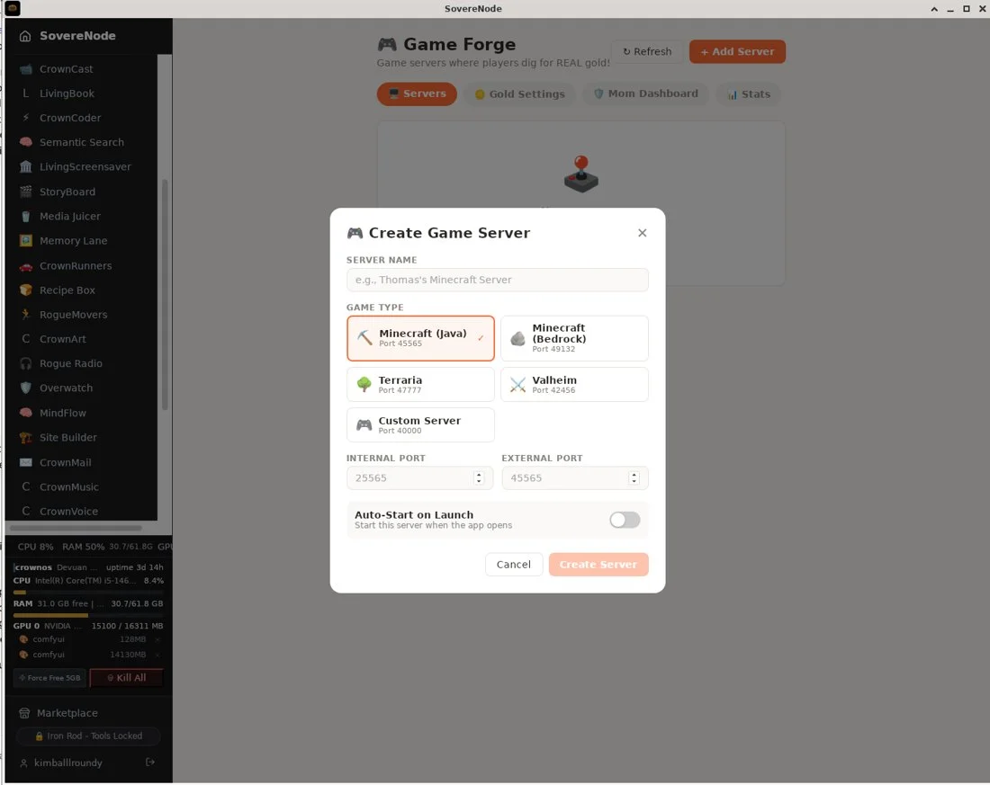Toggle Auto-Start on Launch switch
The image size is (990, 785).
(x=625, y=520)
